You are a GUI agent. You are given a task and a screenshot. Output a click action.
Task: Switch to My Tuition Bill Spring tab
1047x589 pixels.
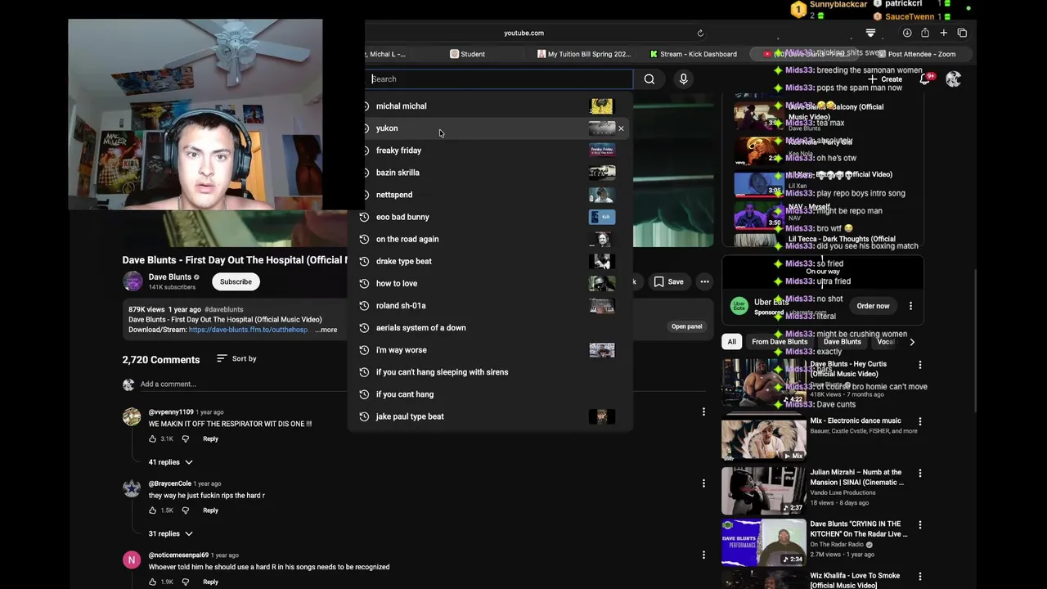point(584,54)
